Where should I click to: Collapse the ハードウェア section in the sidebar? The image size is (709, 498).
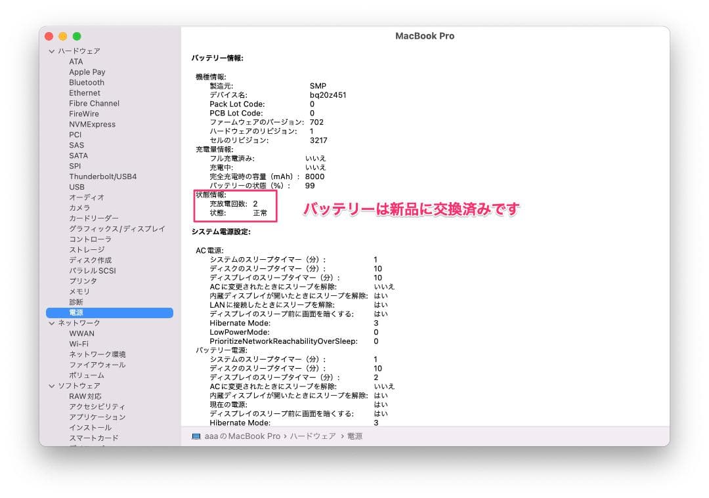pos(51,51)
